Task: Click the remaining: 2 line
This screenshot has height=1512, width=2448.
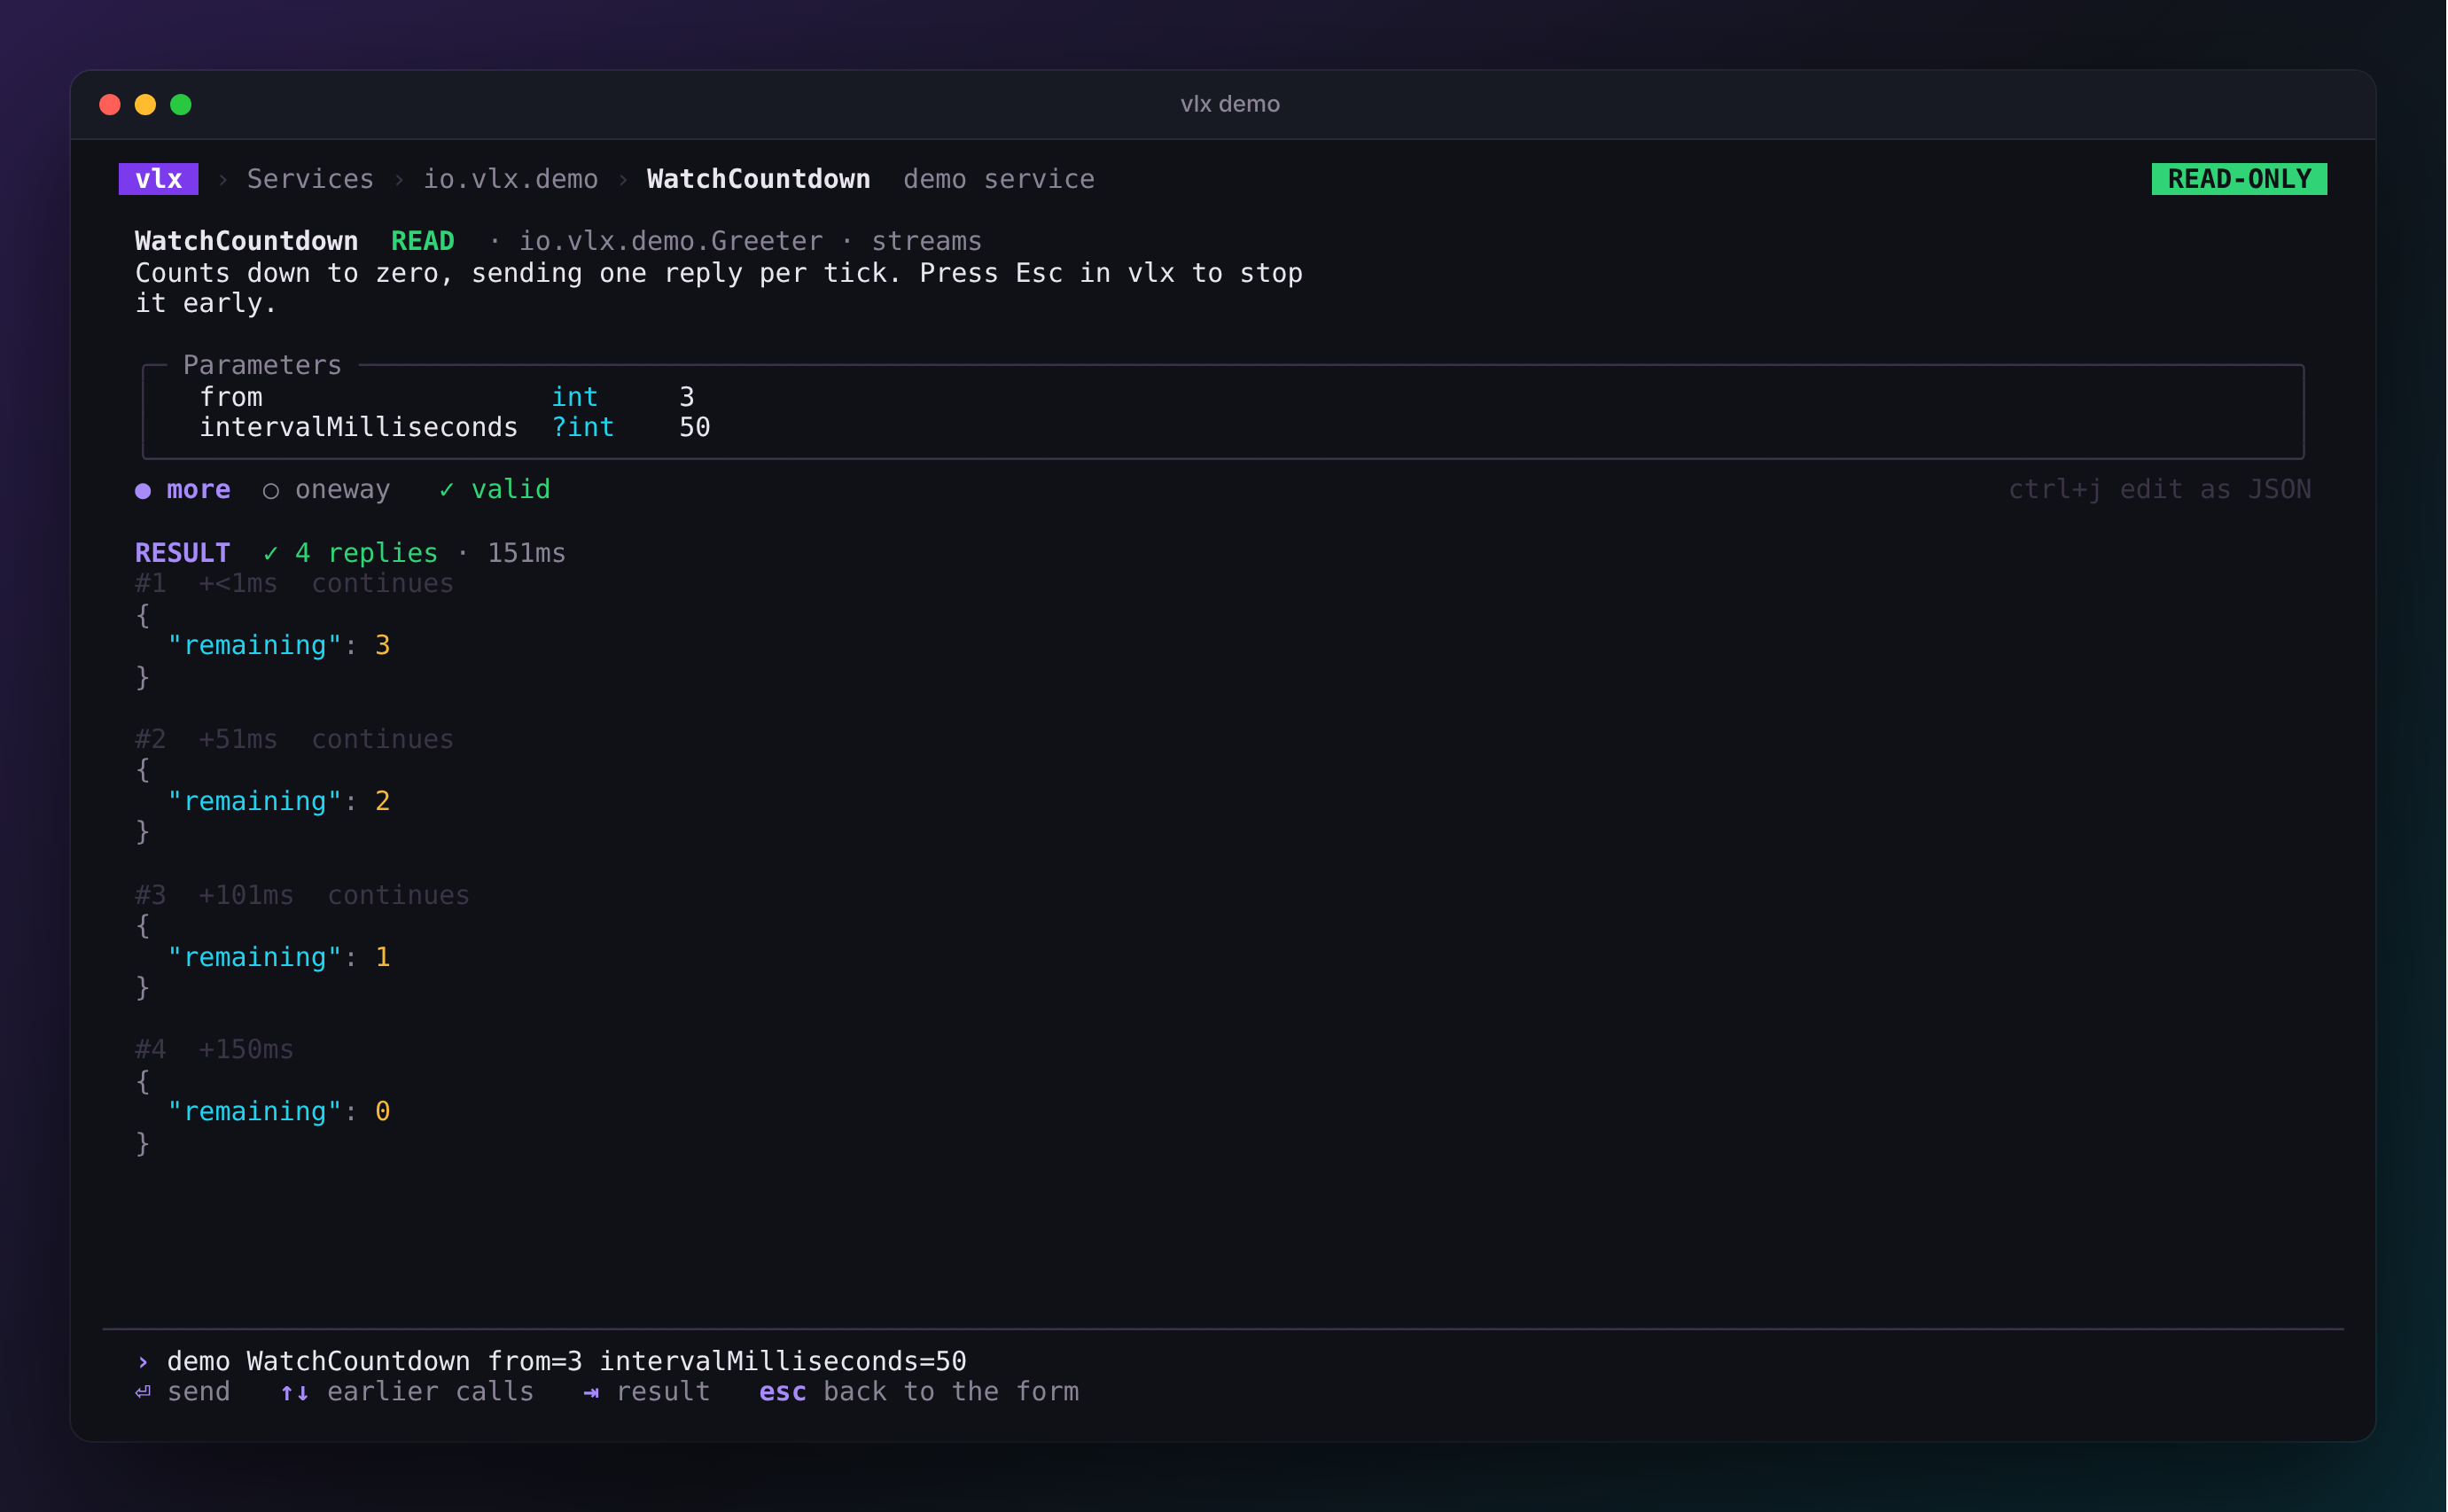Action: tap(278, 801)
